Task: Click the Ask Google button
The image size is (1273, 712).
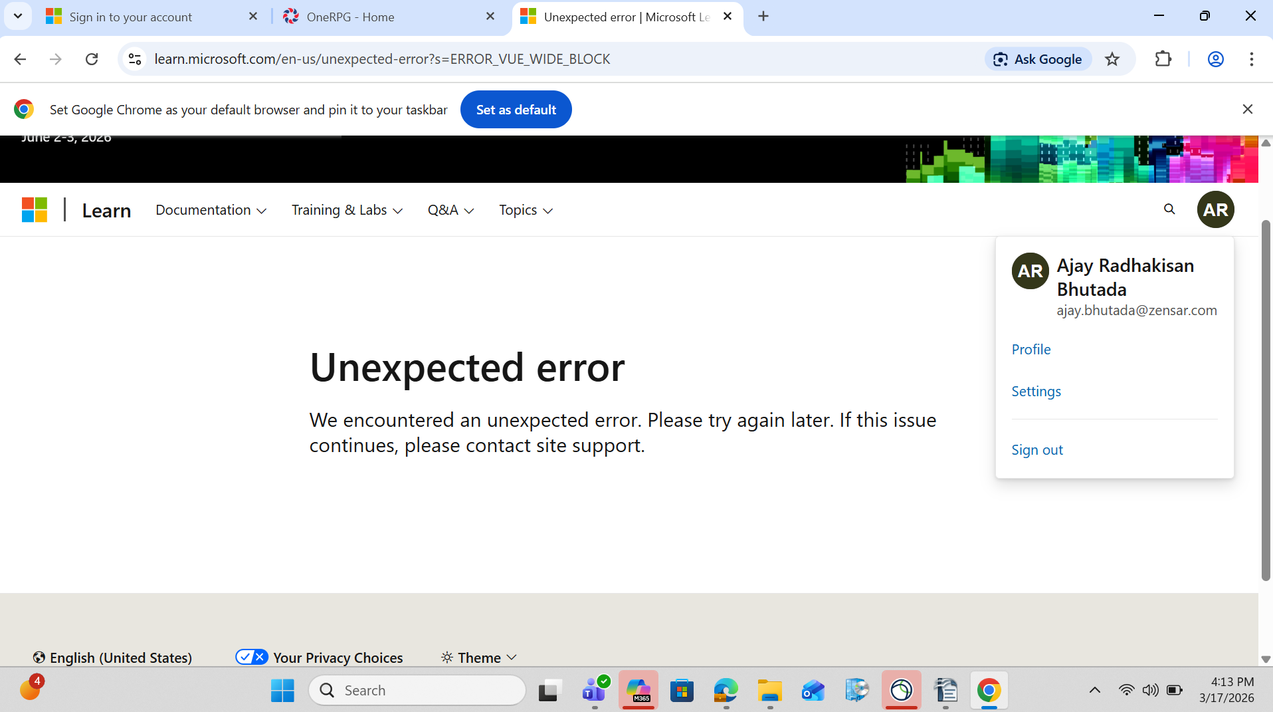Action: [x=1038, y=59]
